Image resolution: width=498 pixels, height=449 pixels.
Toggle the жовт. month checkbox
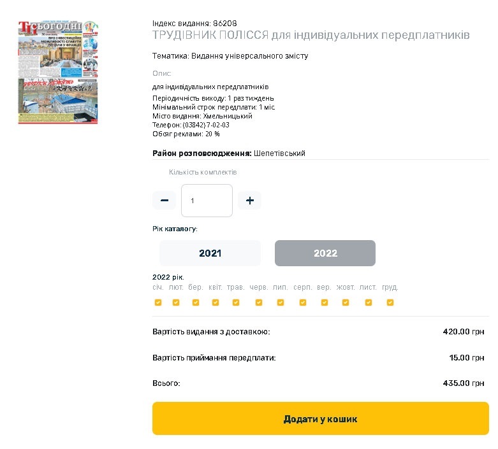click(346, 303)
